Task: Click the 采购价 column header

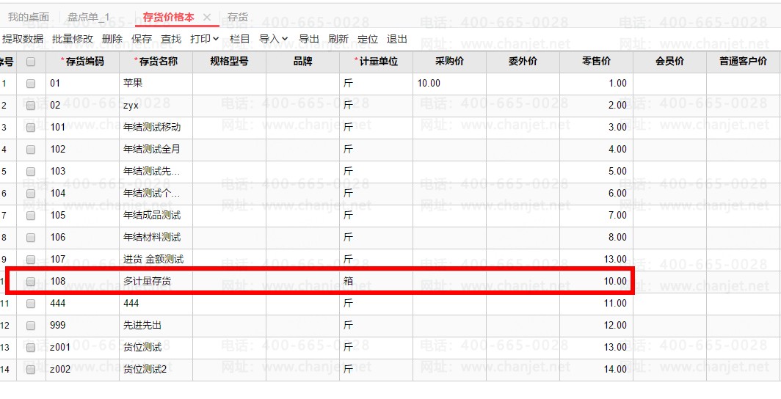Action: [449, 62]
